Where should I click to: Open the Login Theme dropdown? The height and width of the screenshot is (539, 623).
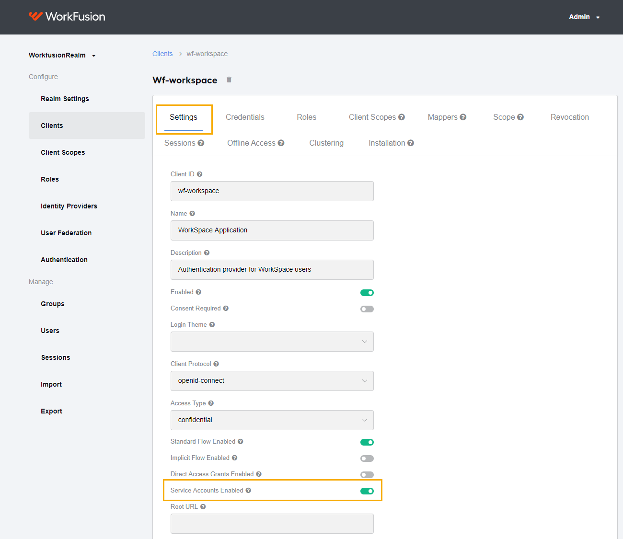tap(272, 342)
